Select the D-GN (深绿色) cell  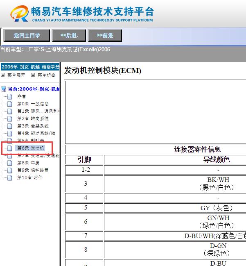(175, 250)
